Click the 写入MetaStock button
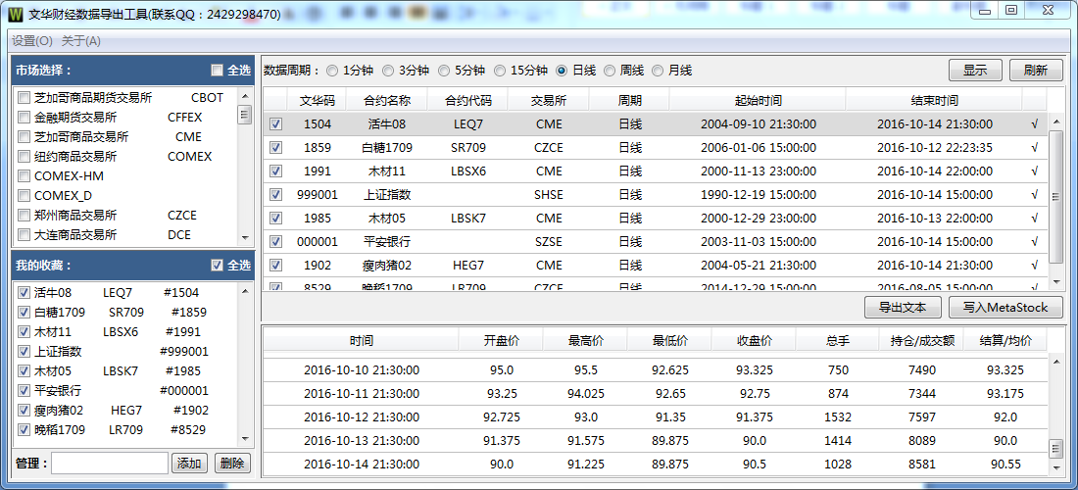This screenshot has width=1078, height=490. point(1004,308)
